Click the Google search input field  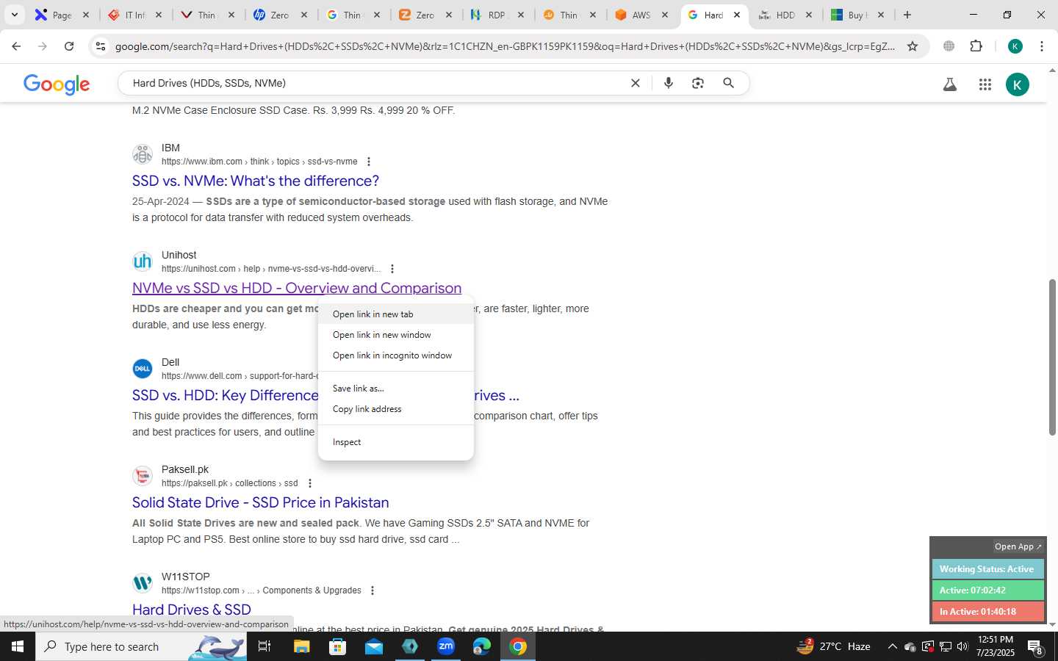375,83
